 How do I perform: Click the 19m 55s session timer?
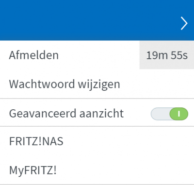[167, 55]
